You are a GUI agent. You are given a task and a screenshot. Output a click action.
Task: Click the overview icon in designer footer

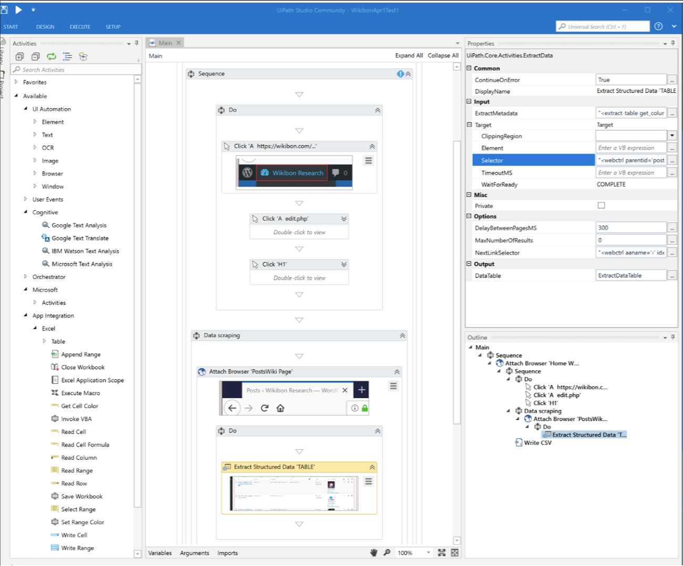click(455, 552)
